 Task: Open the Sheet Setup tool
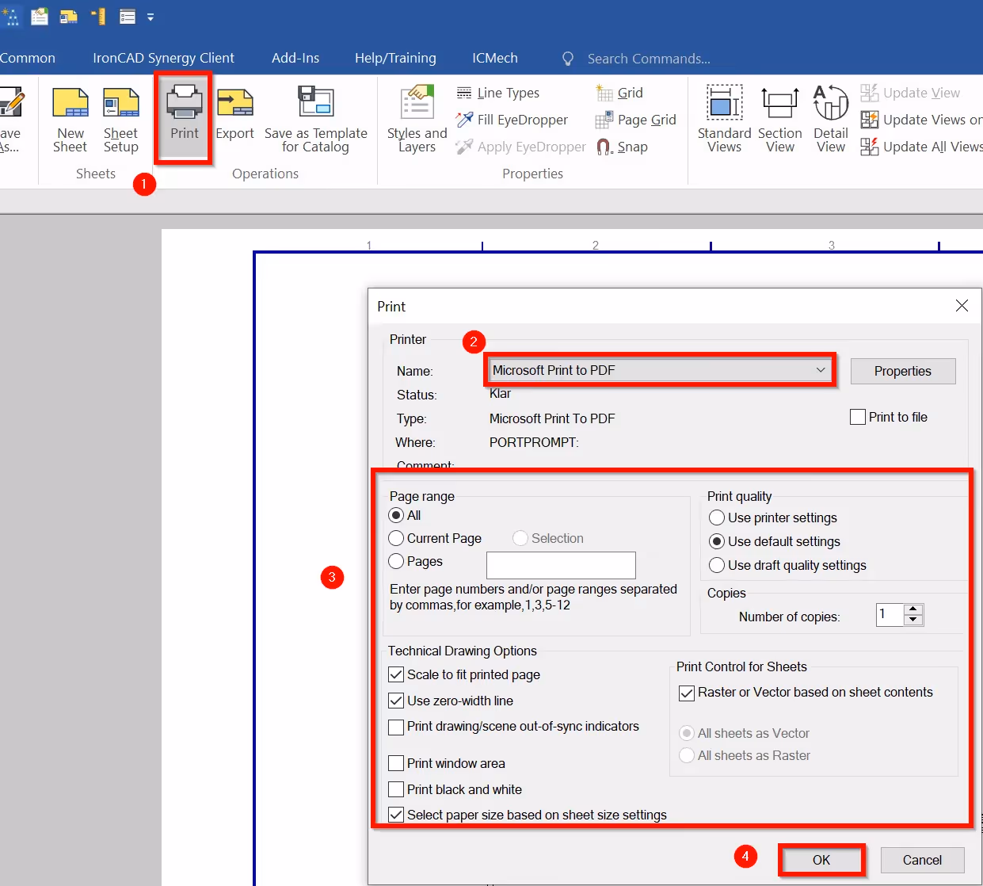(x=120, y=119)
